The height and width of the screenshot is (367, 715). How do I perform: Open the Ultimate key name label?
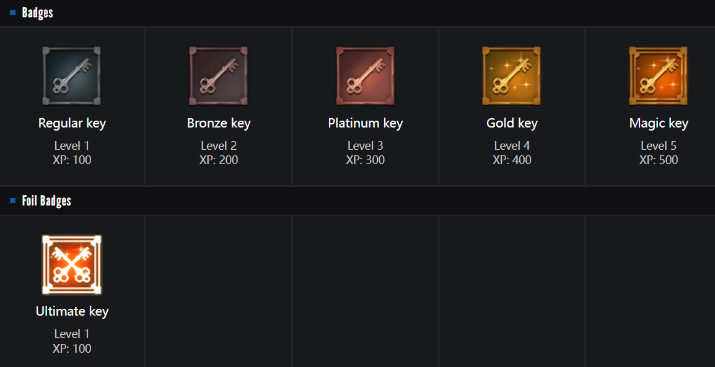[x=72, y=311]
